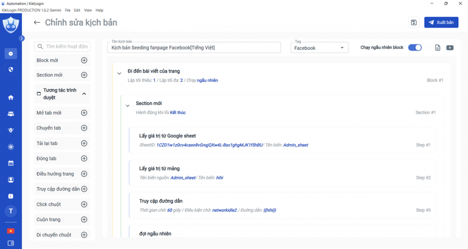The width and height of the screenshot is (468, 249).
Task: Collapse the Section mới chevron in editor
Action: click(x=128, y=106)
